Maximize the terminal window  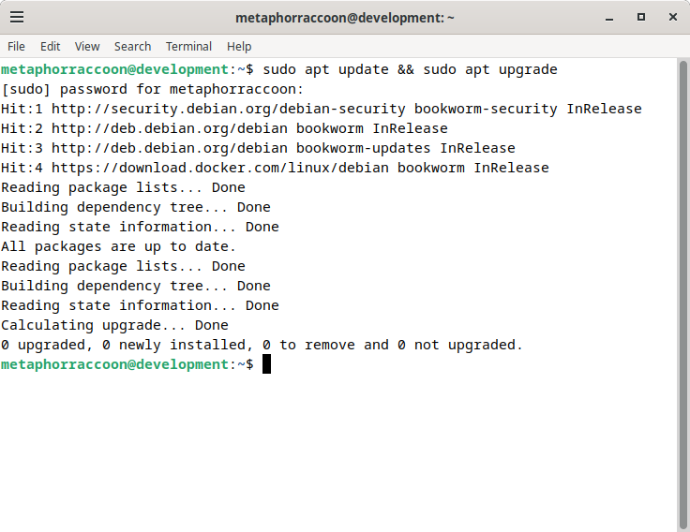[641, 17]
